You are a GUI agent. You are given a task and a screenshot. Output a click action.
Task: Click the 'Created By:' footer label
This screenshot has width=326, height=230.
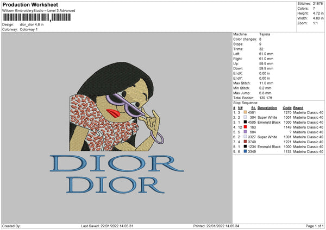[11, 226]
